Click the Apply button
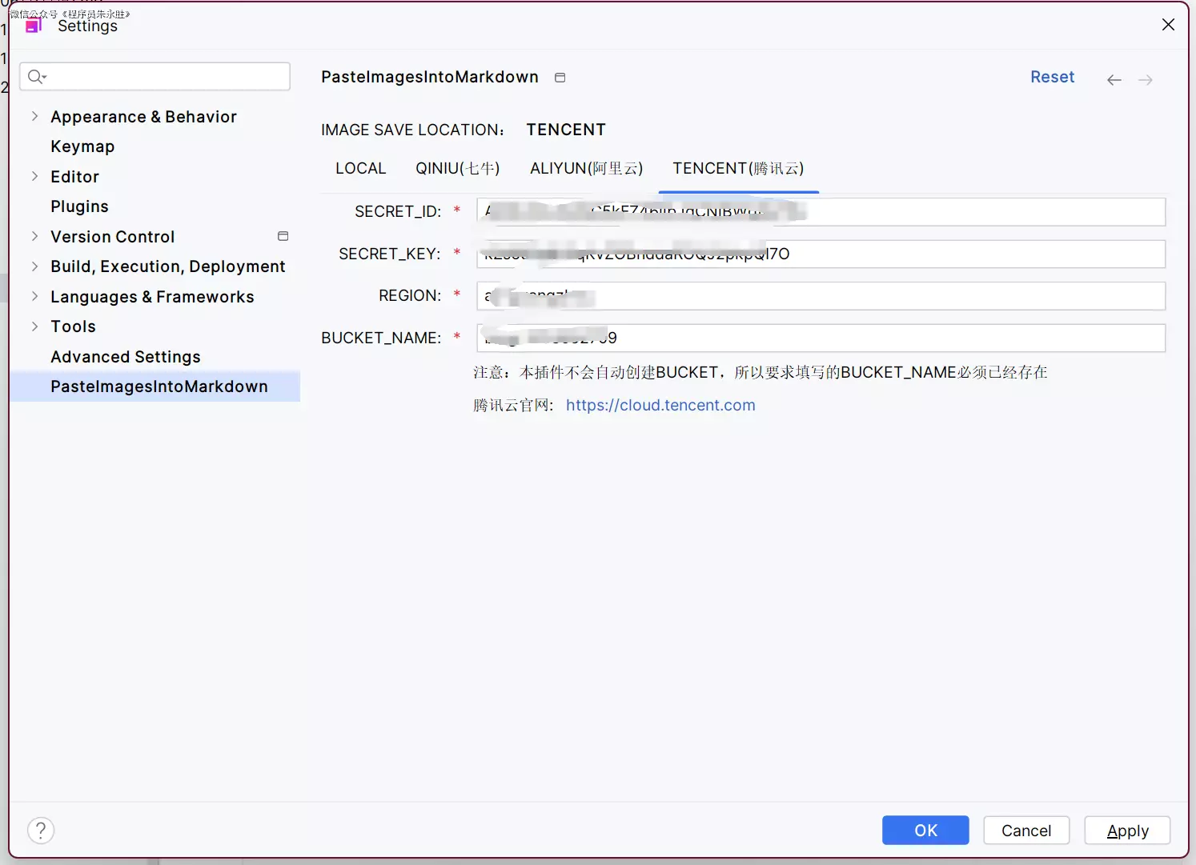 click(x=1127, y=831)
